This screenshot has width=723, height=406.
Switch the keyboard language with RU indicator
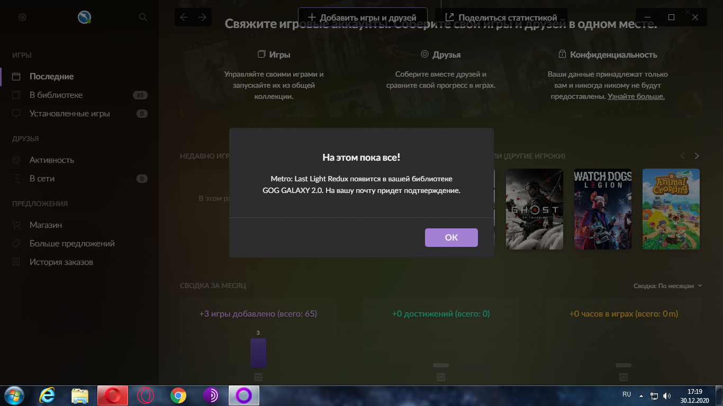(x=627, y=394)
